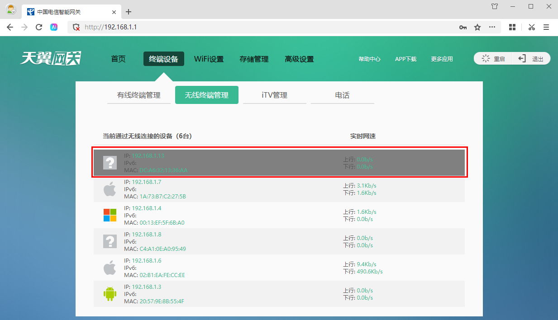Click the Android device icon
The width and height of the screenshot is (558, 320).
110,294
